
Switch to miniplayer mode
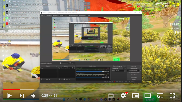click(x=135, y=96)
